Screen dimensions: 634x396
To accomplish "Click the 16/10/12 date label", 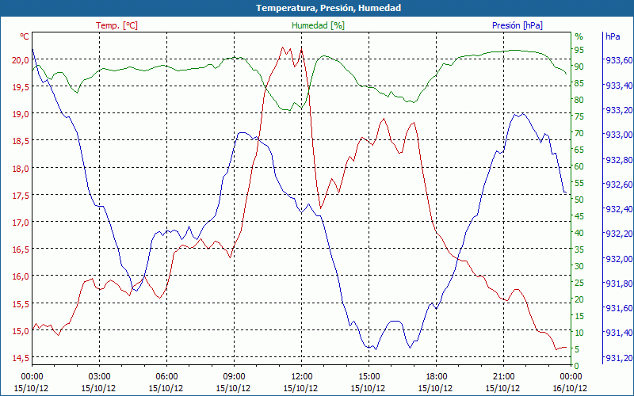I will tap(570, 388).
